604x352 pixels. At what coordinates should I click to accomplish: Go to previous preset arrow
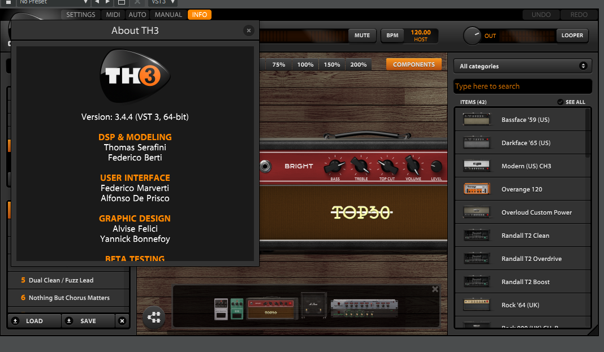point(97,2)
